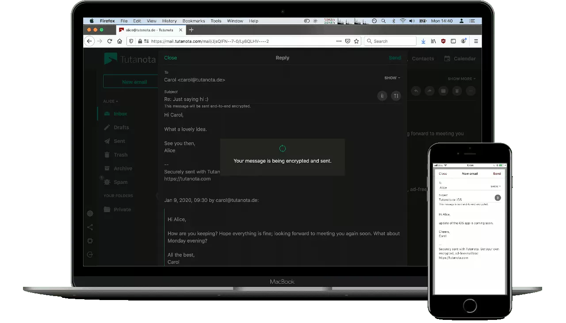Delete the email with the trash icon
This screenshot has width=566, height=323.
457,91
